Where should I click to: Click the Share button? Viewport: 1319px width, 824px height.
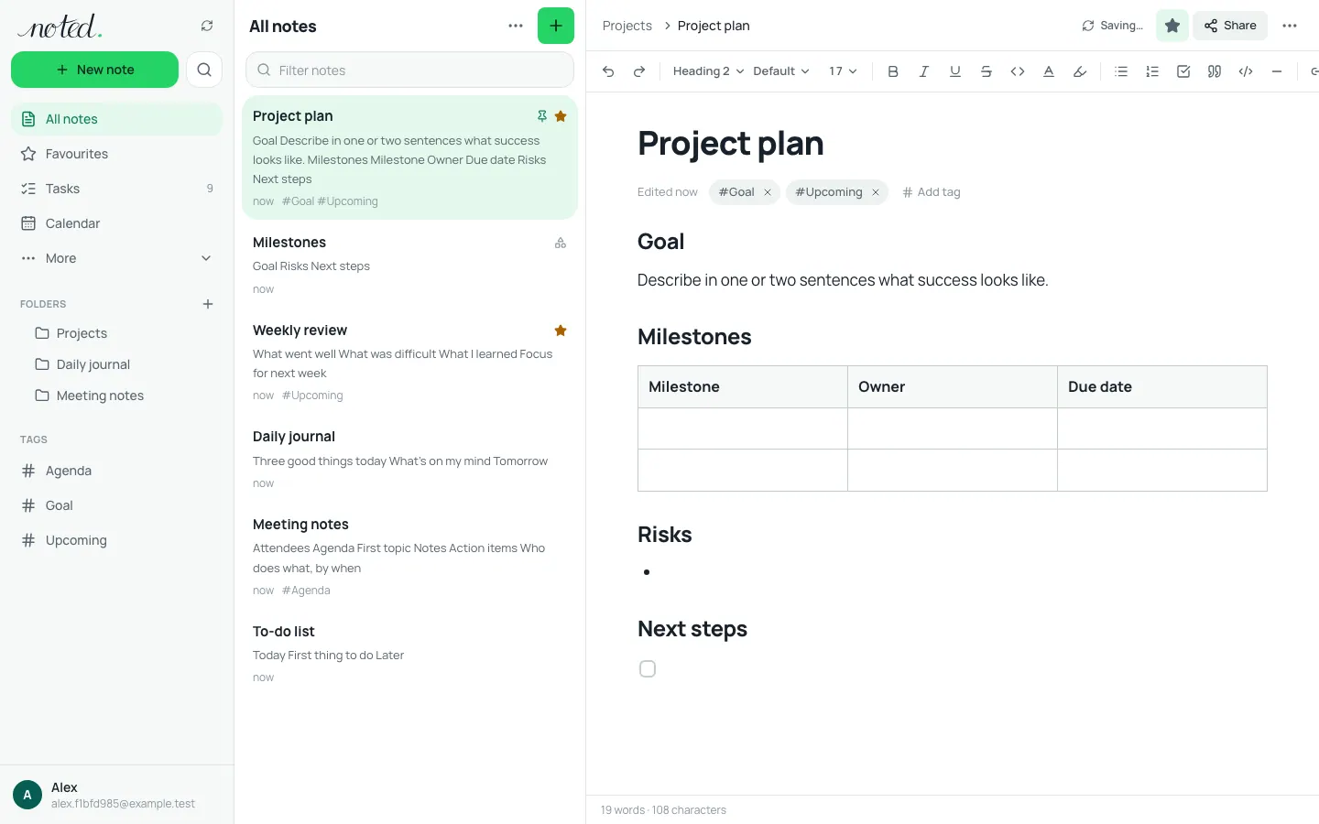coord(1230,26)
